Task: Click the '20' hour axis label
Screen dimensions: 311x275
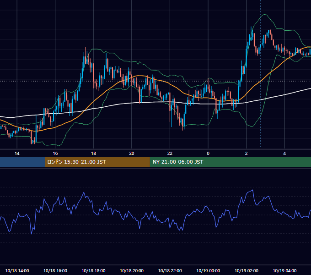Action: coord(132,154)
